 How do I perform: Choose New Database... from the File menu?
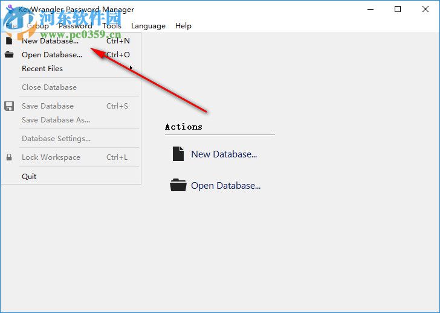[x=71, y=41]
